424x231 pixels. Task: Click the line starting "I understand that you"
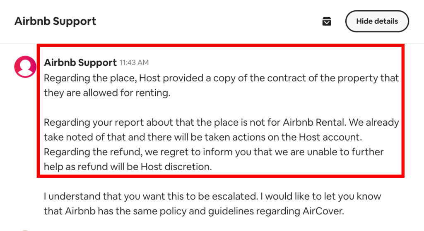(x=212, y=196)
